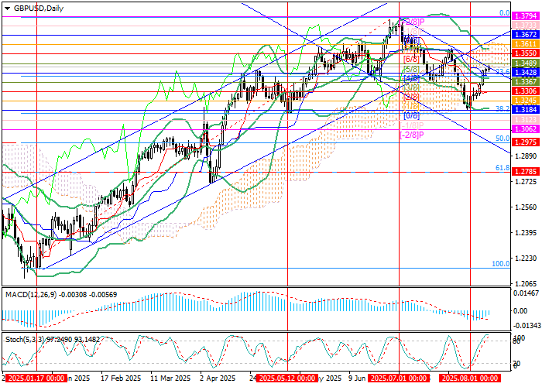Click the [5/8] Murrey level label
542x387 pixels.
(x=411, y=69)
